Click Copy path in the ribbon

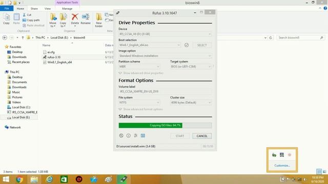(31, 20)
